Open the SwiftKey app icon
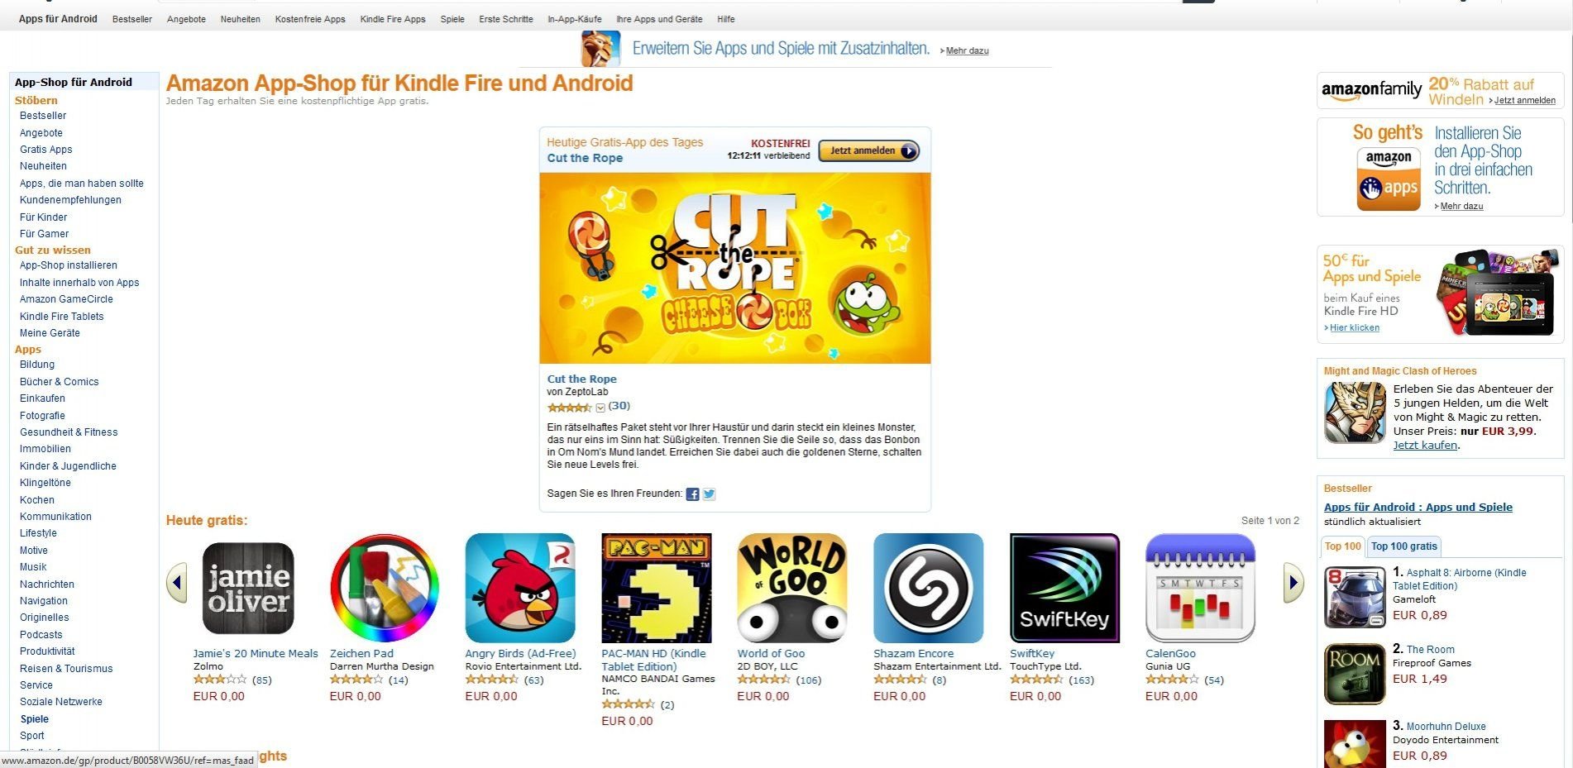This screenshot has width=1573, height=768. (x=1064, y=588)
